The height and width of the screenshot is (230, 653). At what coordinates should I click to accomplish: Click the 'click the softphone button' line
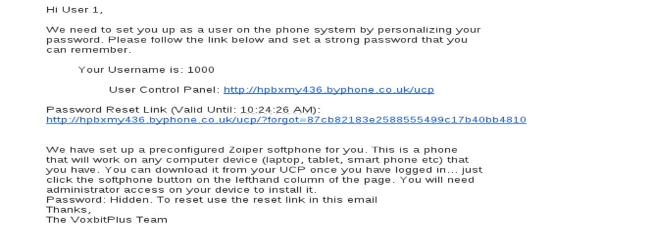(261, 180)
